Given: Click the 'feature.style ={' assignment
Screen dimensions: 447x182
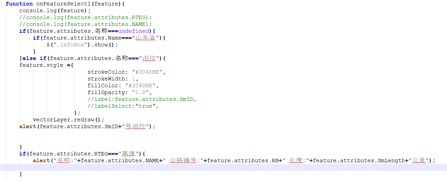Looking at the screenshot, I should coord(46,65).
